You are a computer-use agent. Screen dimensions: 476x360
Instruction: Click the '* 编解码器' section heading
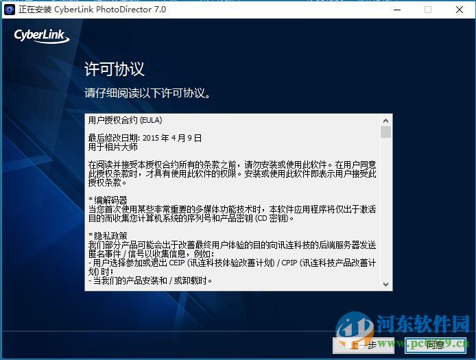tap(108, 200)
